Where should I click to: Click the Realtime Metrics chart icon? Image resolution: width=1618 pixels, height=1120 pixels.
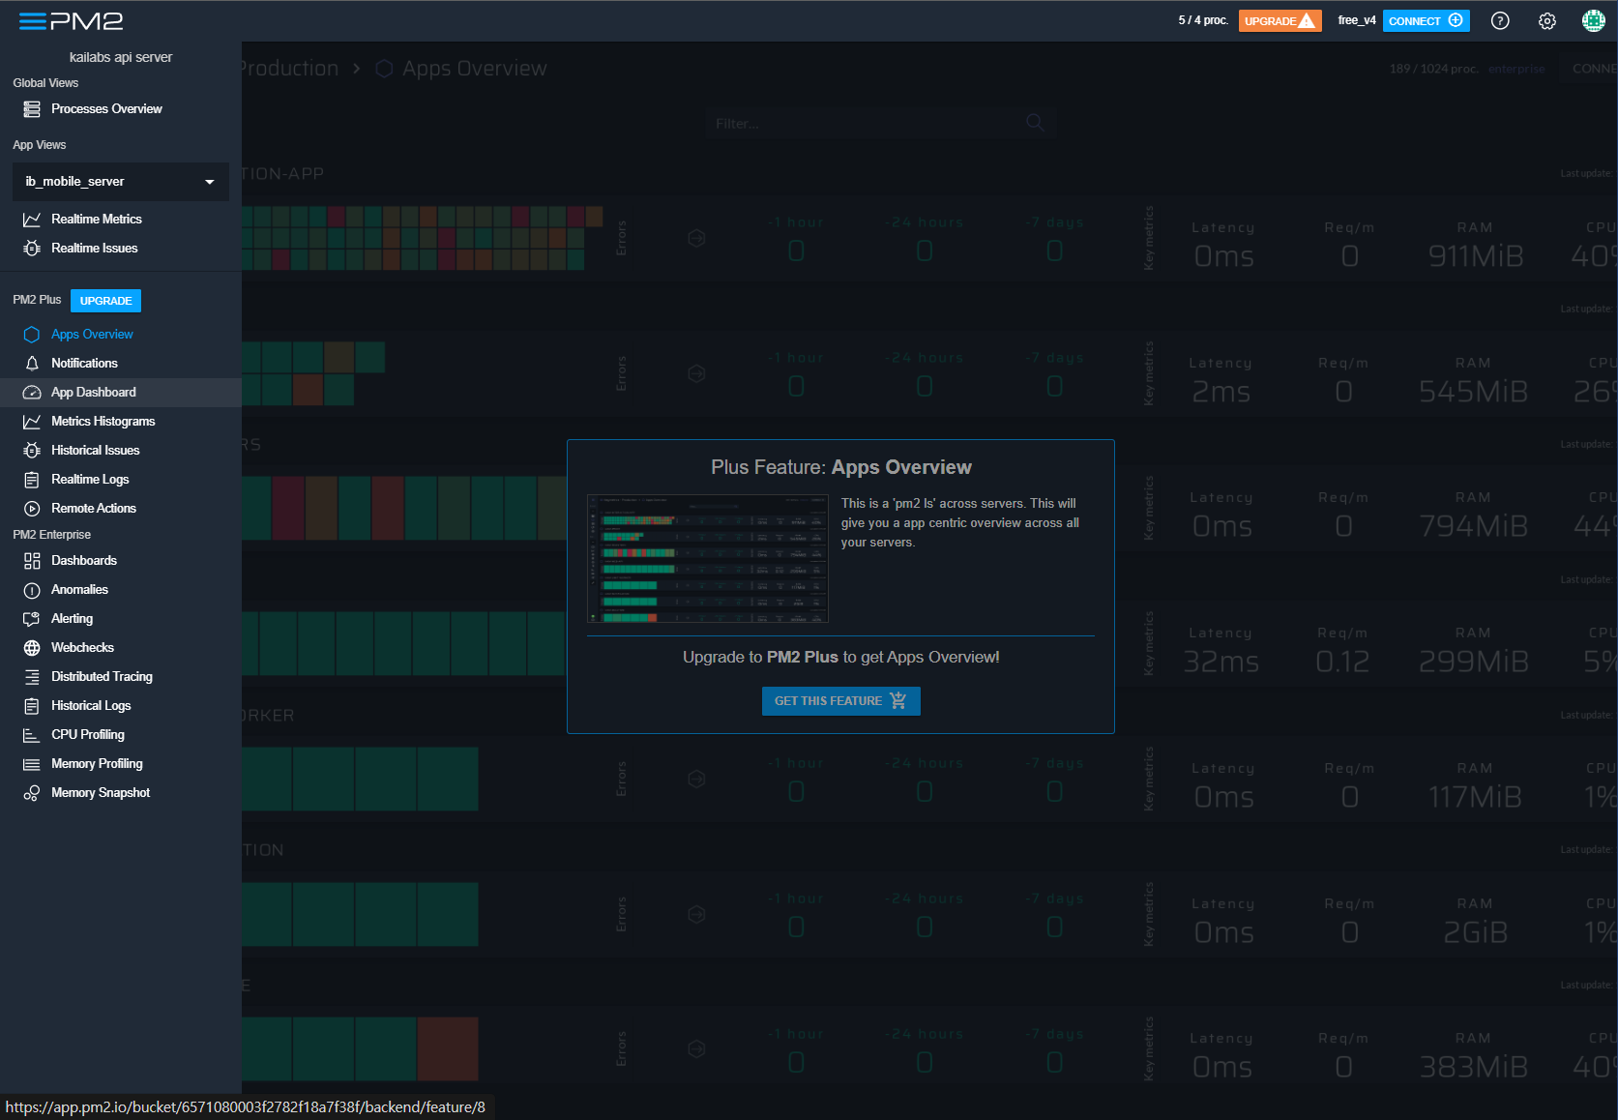32,220
